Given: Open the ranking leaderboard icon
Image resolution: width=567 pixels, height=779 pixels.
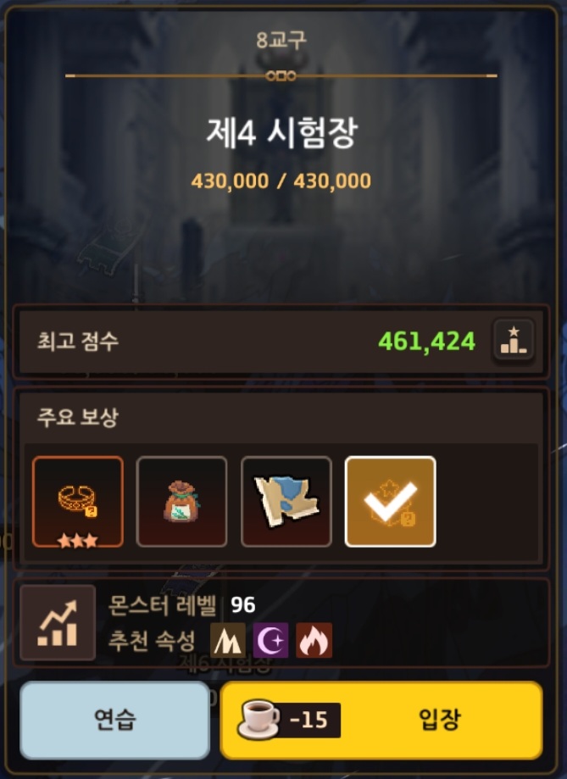Looking at the screenshot, I should [x=514, y=340].
